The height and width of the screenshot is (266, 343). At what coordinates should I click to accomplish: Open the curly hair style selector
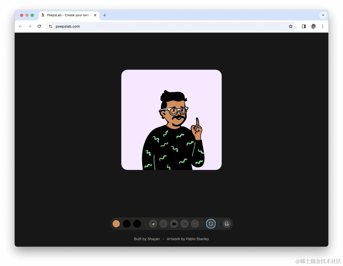coord(174,224)
